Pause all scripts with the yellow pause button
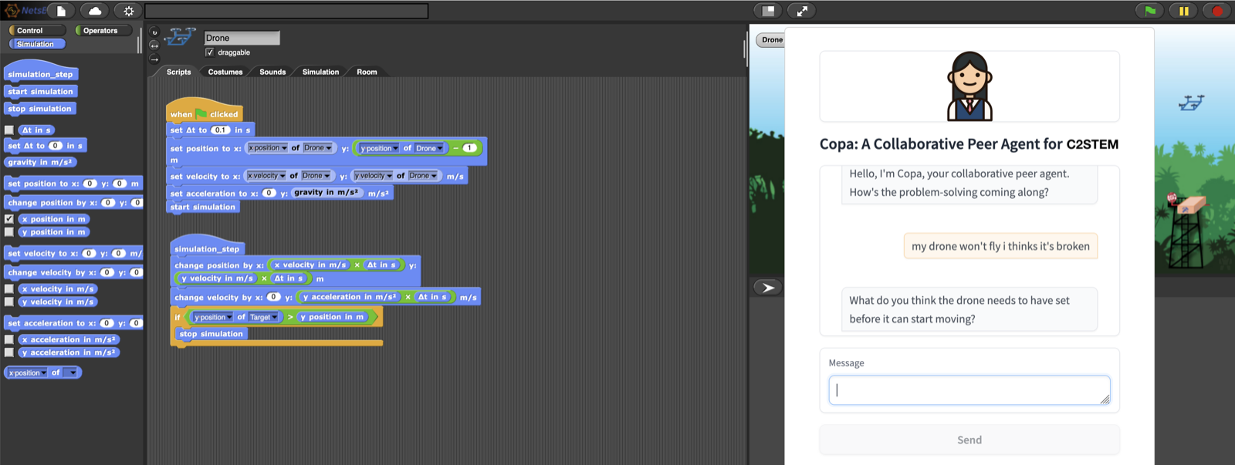 [1183, 11]
